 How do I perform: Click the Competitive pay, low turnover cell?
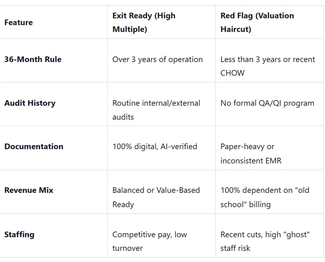click(x=149, y=241)
